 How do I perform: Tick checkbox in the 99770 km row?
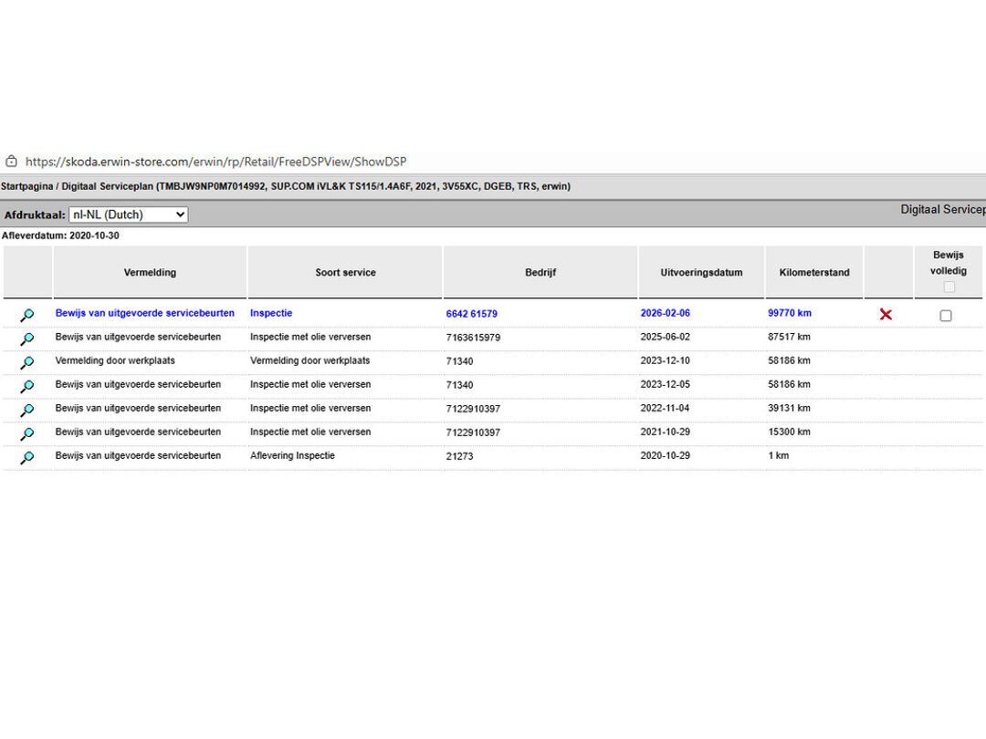(946, 316)
